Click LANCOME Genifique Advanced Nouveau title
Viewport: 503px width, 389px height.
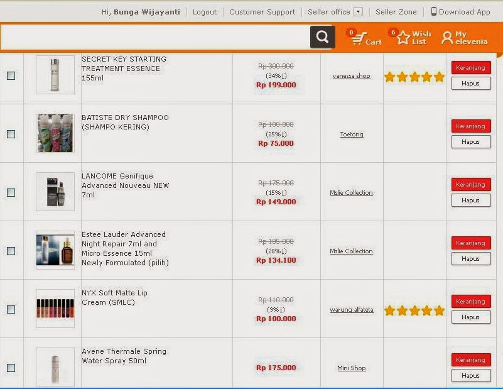[x=126, y=185]
